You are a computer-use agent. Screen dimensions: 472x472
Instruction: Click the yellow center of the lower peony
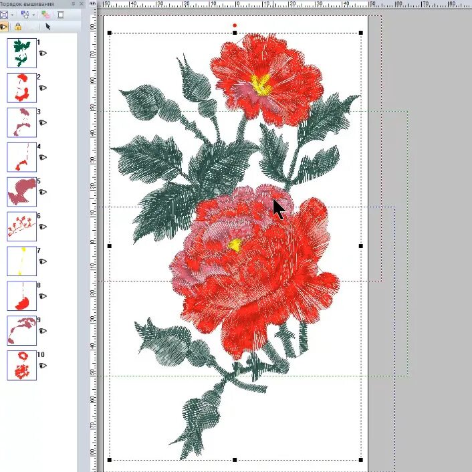[x=235, y=245]
